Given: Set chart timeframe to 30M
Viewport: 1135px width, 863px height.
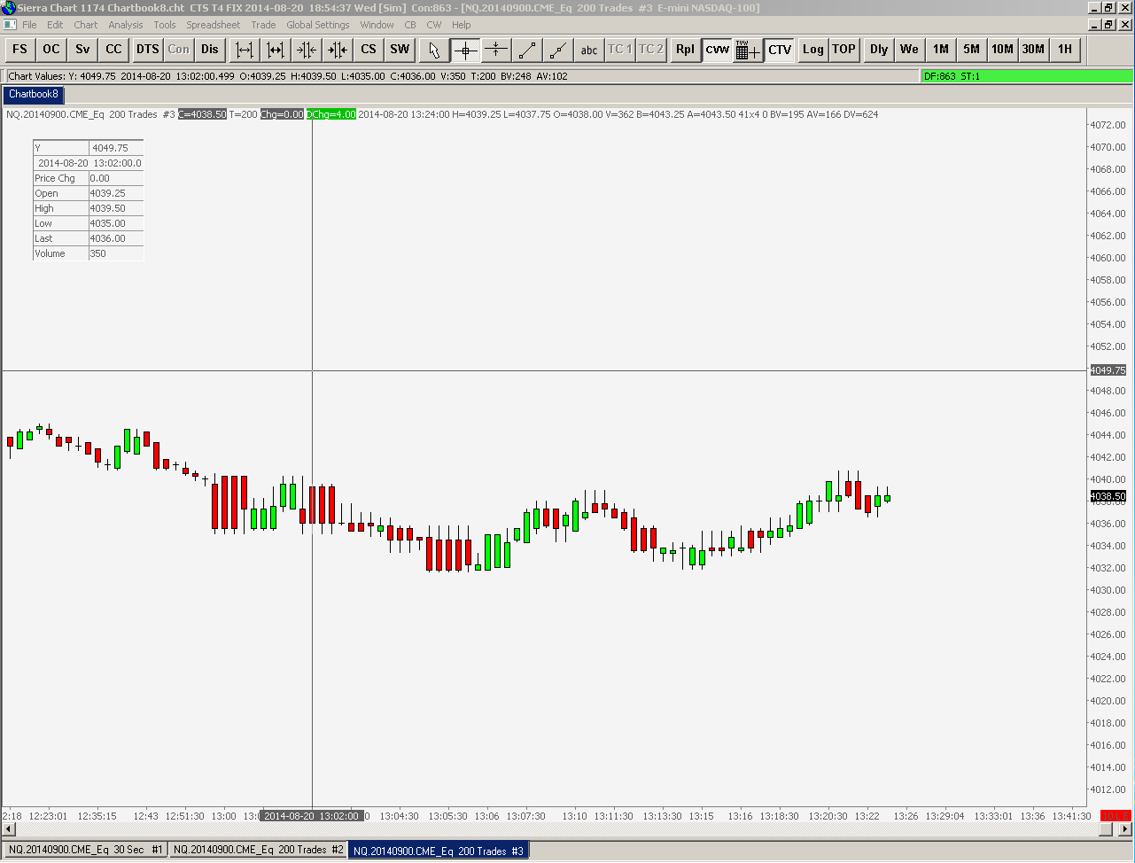Looking at the screenshot, I should pyautogui.click(x=1033, y=50).
